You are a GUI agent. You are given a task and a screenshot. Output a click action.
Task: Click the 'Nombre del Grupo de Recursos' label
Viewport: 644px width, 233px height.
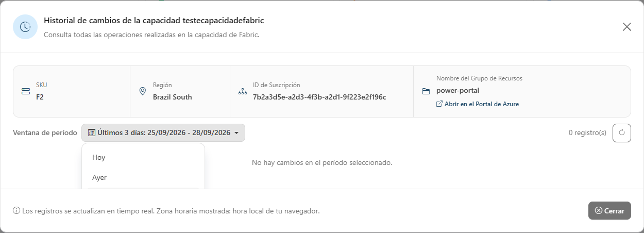click(479, 78)
